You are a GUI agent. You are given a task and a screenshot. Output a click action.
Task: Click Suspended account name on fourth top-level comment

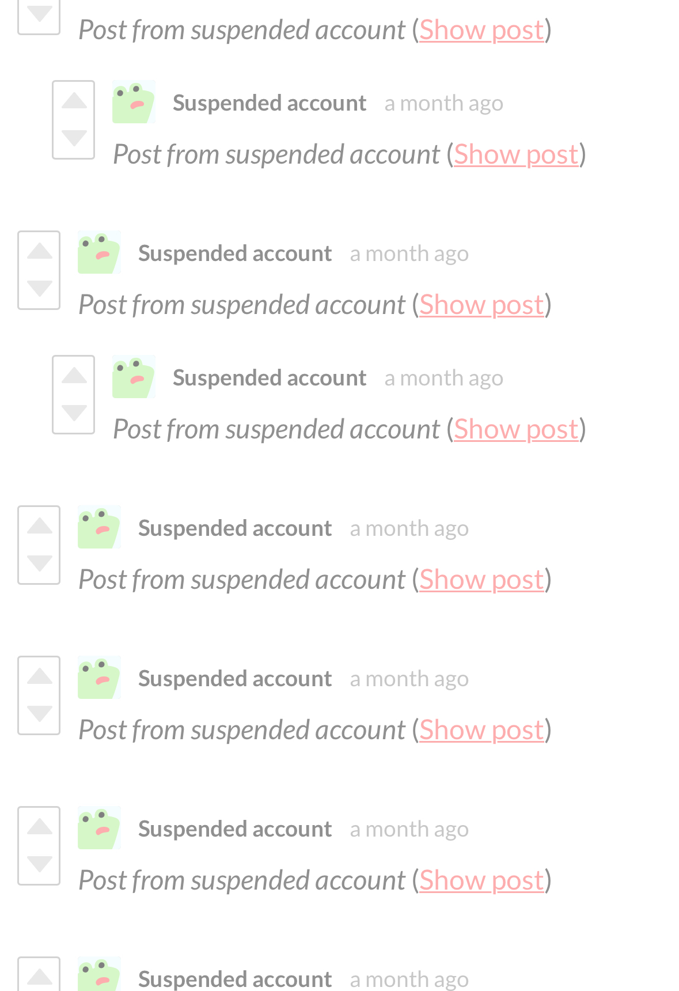point(235,679)
